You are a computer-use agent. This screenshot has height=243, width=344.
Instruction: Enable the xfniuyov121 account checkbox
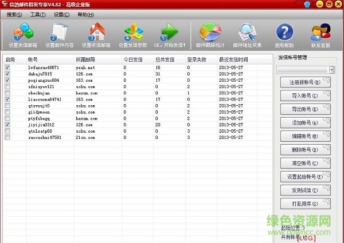coord(7,86)
